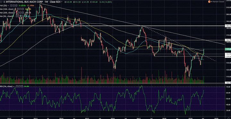Click the Vol (20) legend label
The height and width of the screenshot is (119, 231).
(4, 5)
